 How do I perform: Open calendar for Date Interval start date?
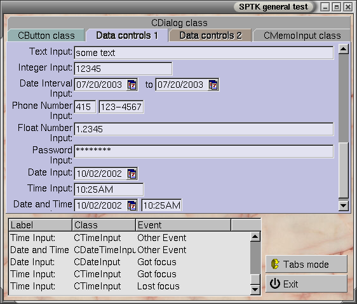(x=132, y=85)
